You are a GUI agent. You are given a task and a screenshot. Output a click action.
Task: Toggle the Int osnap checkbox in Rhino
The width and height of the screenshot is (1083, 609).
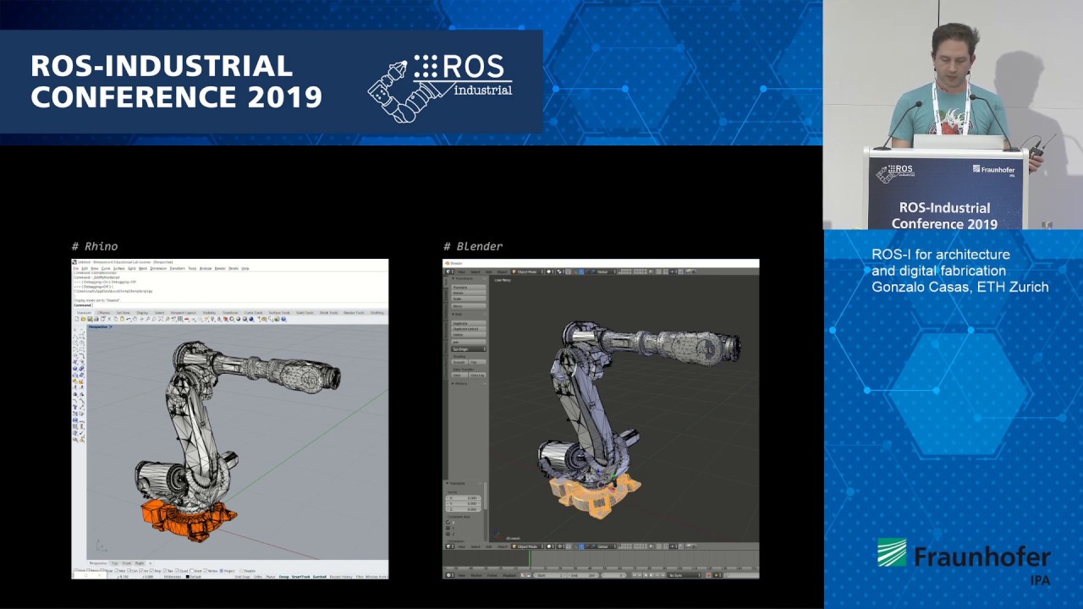click(141, 571)
